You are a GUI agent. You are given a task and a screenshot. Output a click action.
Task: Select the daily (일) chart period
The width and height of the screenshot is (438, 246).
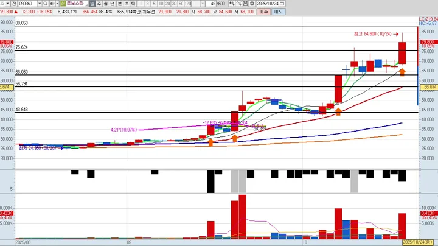[x=92, y=4]
